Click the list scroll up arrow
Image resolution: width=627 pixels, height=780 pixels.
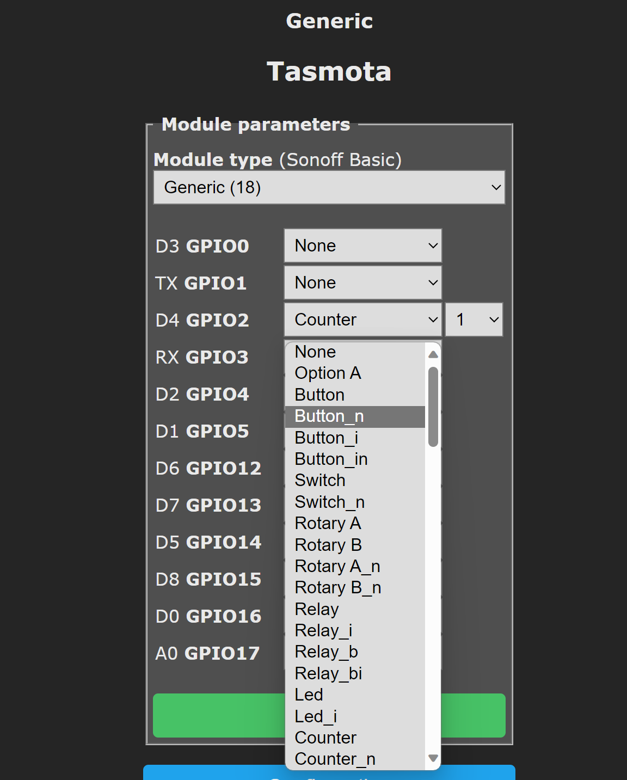click(433, 354)
